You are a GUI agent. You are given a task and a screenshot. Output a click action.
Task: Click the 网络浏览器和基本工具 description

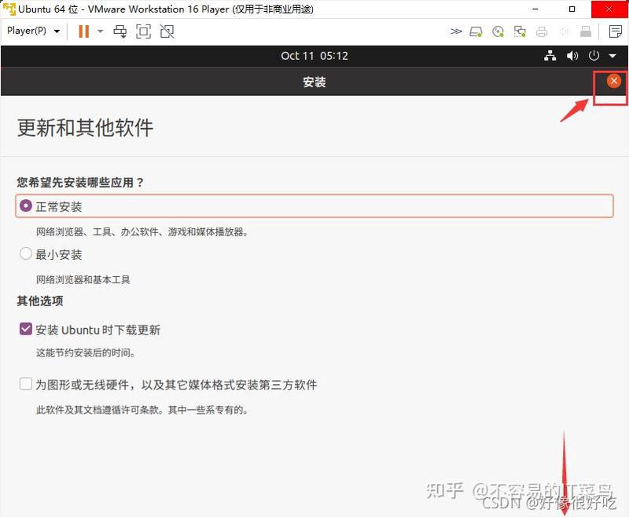pos(83,280)
